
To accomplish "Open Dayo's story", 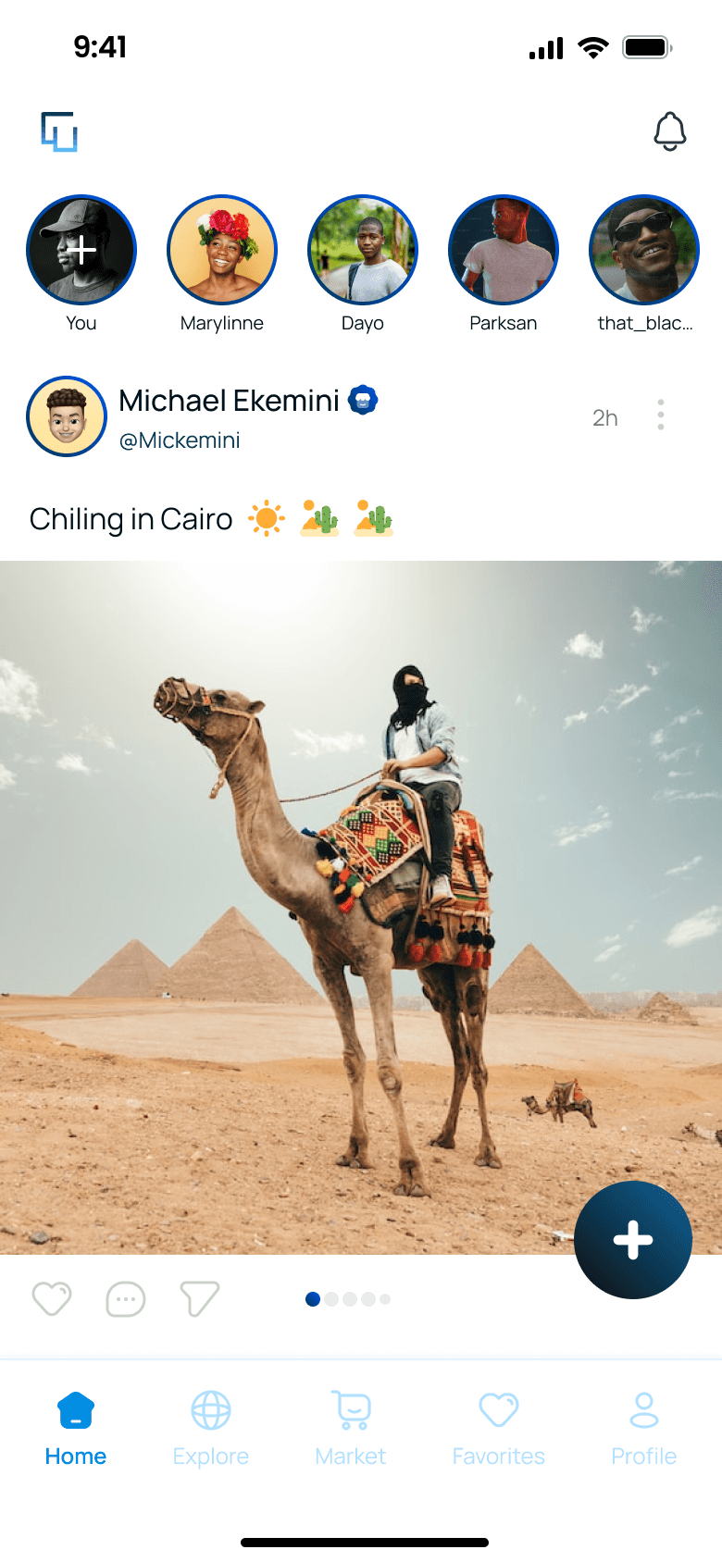I will [x=363, y=250].
